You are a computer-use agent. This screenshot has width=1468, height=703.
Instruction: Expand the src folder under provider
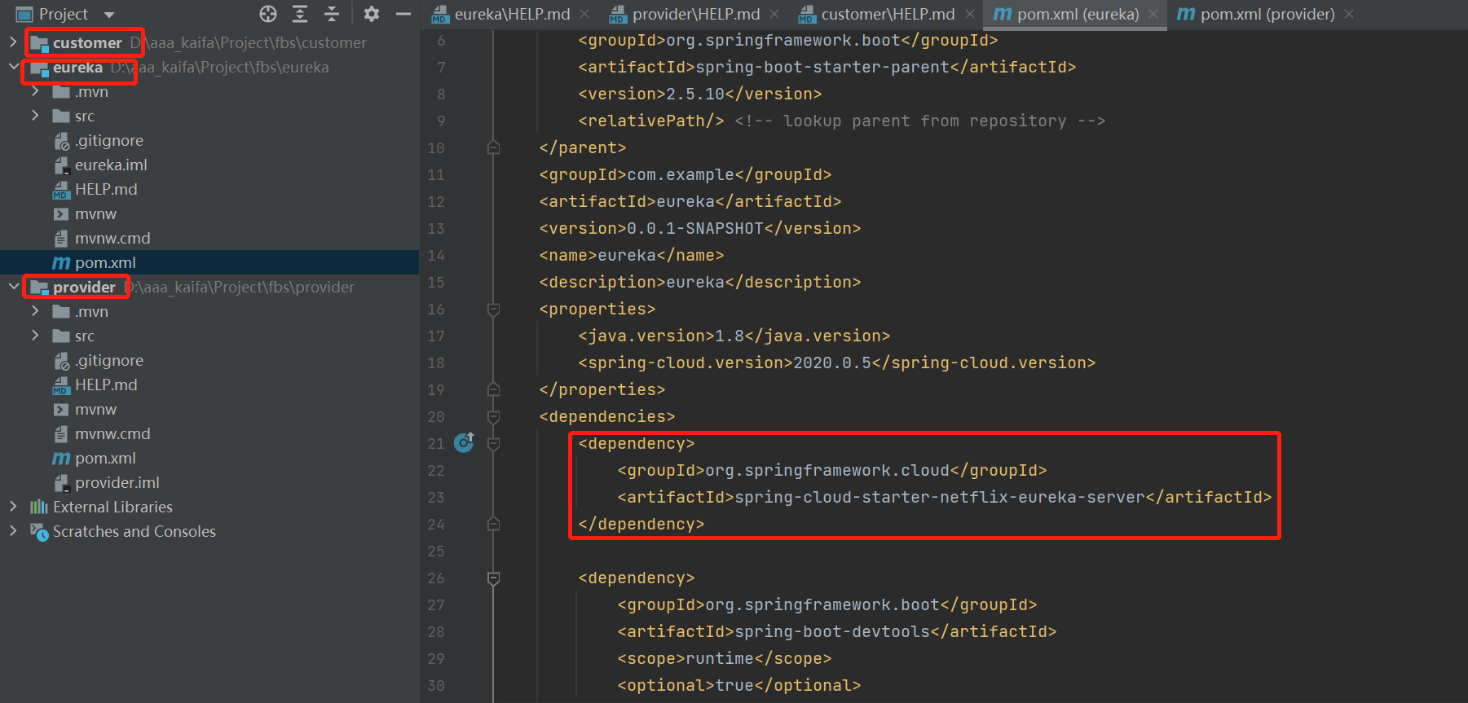pyautogui.click(x=35, y=336)
